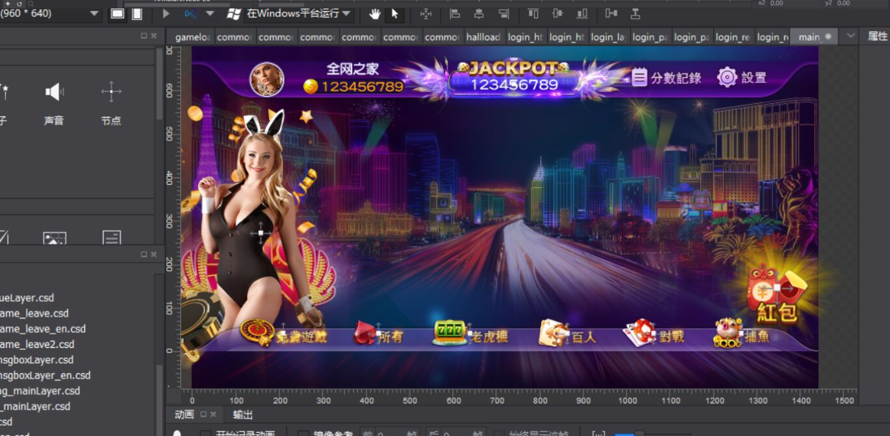890x436 pixels.
Task: Tick the 始终显示该帧 checkbox
Action: point(498,434)
